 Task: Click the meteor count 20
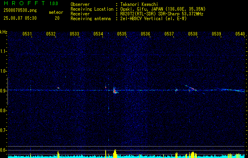(57, 18)
